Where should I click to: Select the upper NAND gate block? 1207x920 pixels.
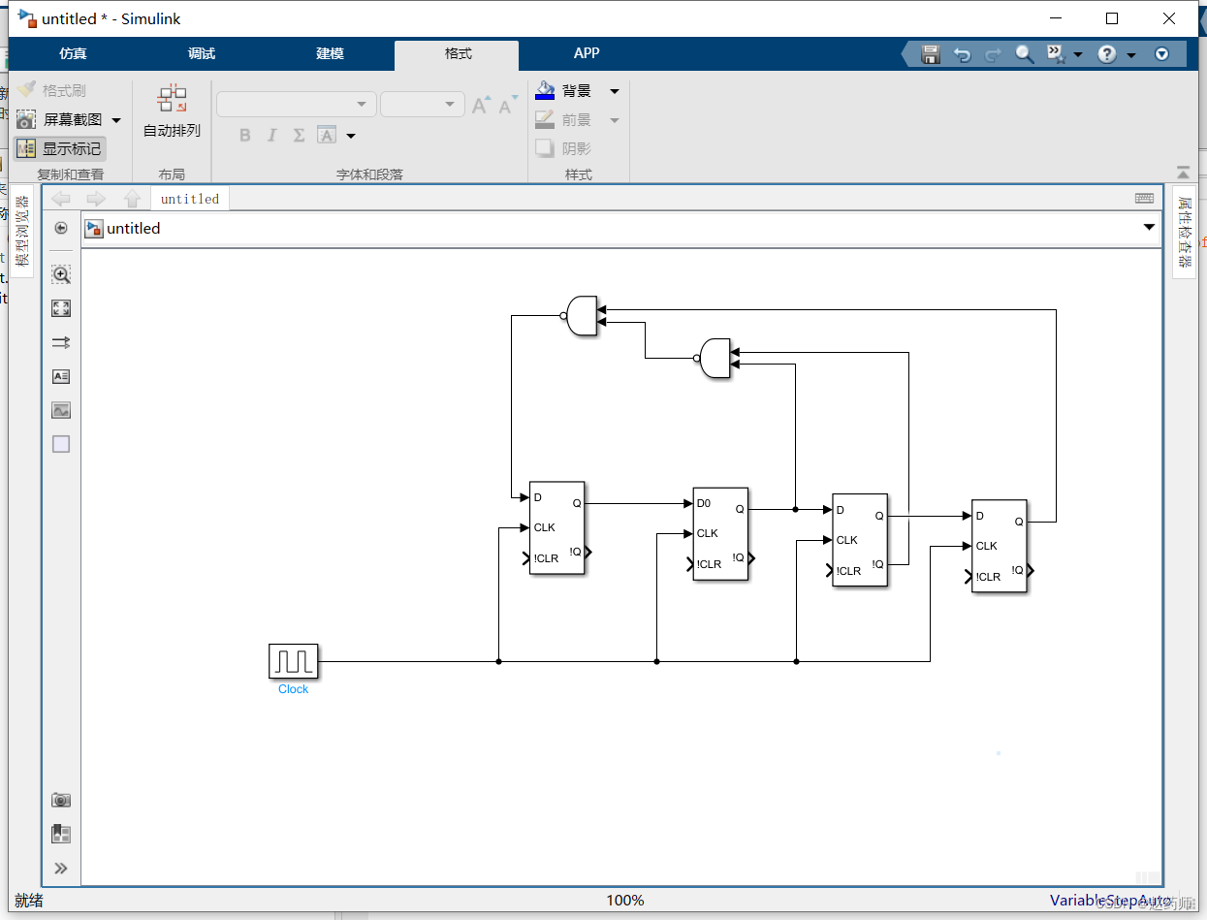coord(582,316)
